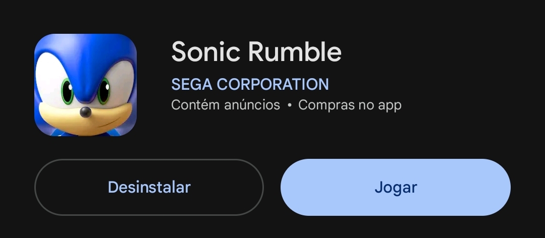This screenshot has width=545, height=238.
Task: Choose the outlined Desinstalar pill button
Action: click(x=149, y=187)
